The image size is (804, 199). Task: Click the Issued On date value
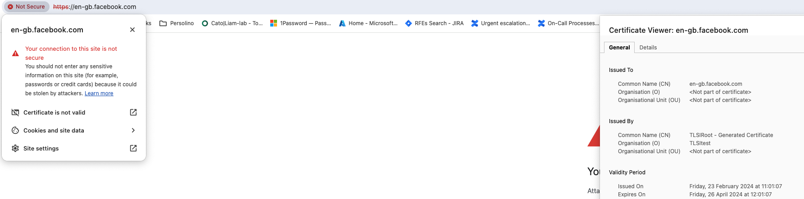click(x=736, y=186)
